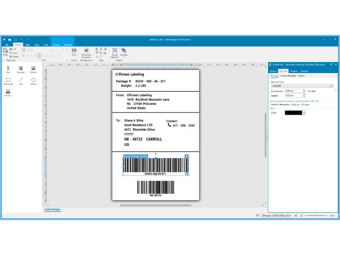Toggle bold in the Font group
The width and height of the screenshot is (340, 255).
23,56
